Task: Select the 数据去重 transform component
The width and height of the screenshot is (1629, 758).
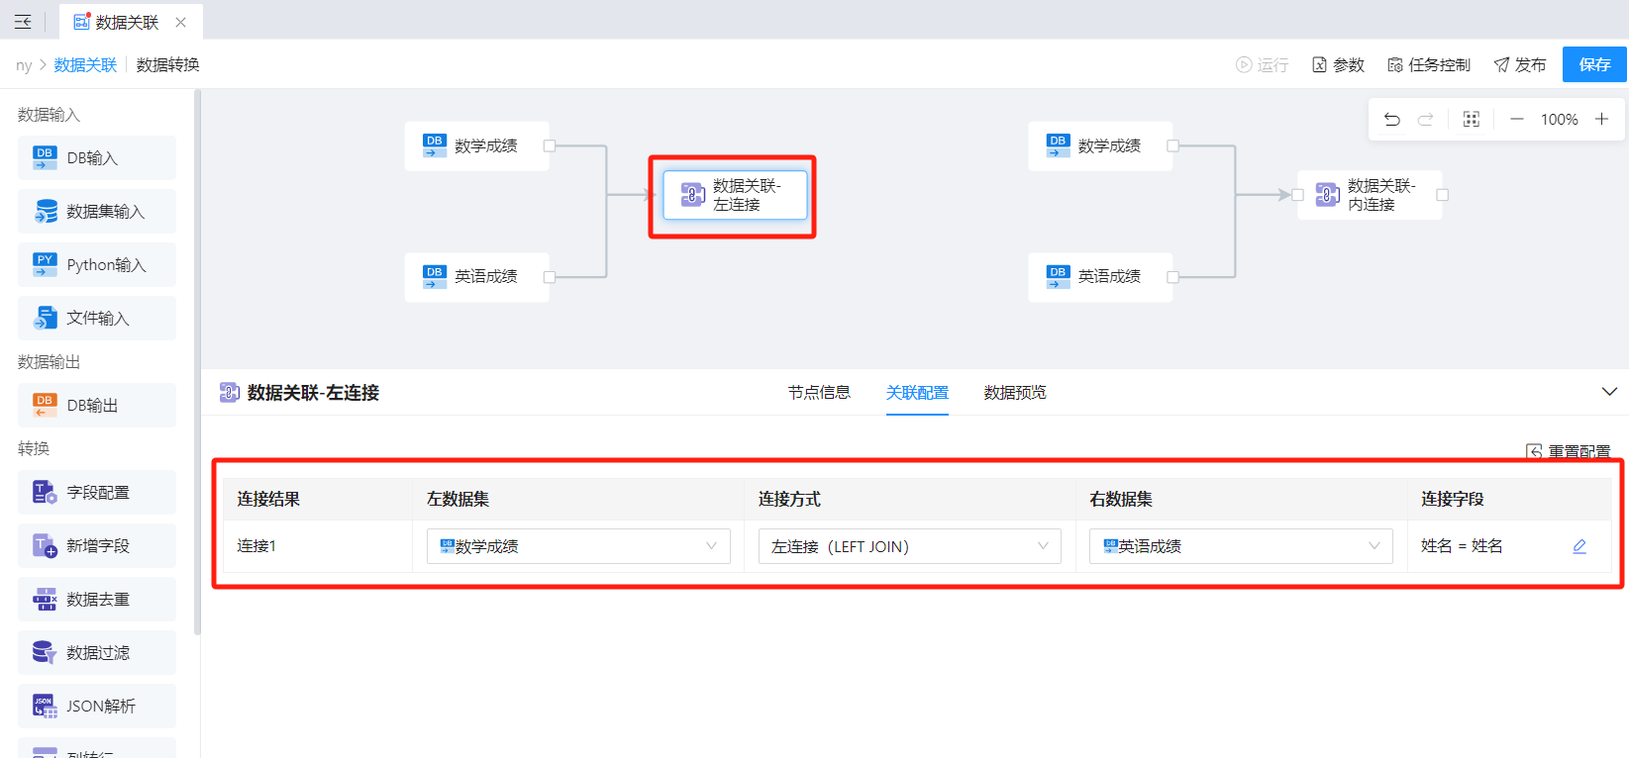Action: point(97,600)
